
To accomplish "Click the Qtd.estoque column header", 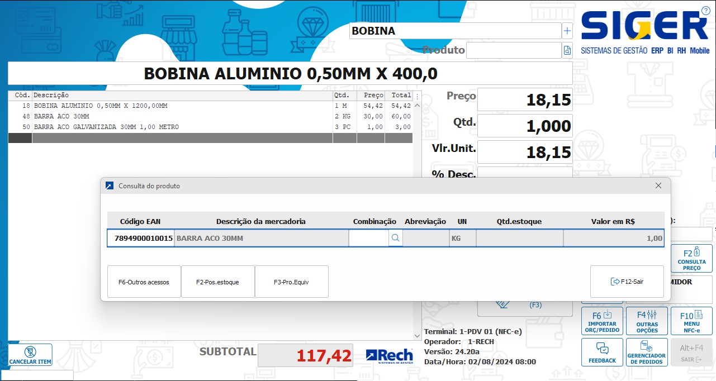I will point(519,221).
